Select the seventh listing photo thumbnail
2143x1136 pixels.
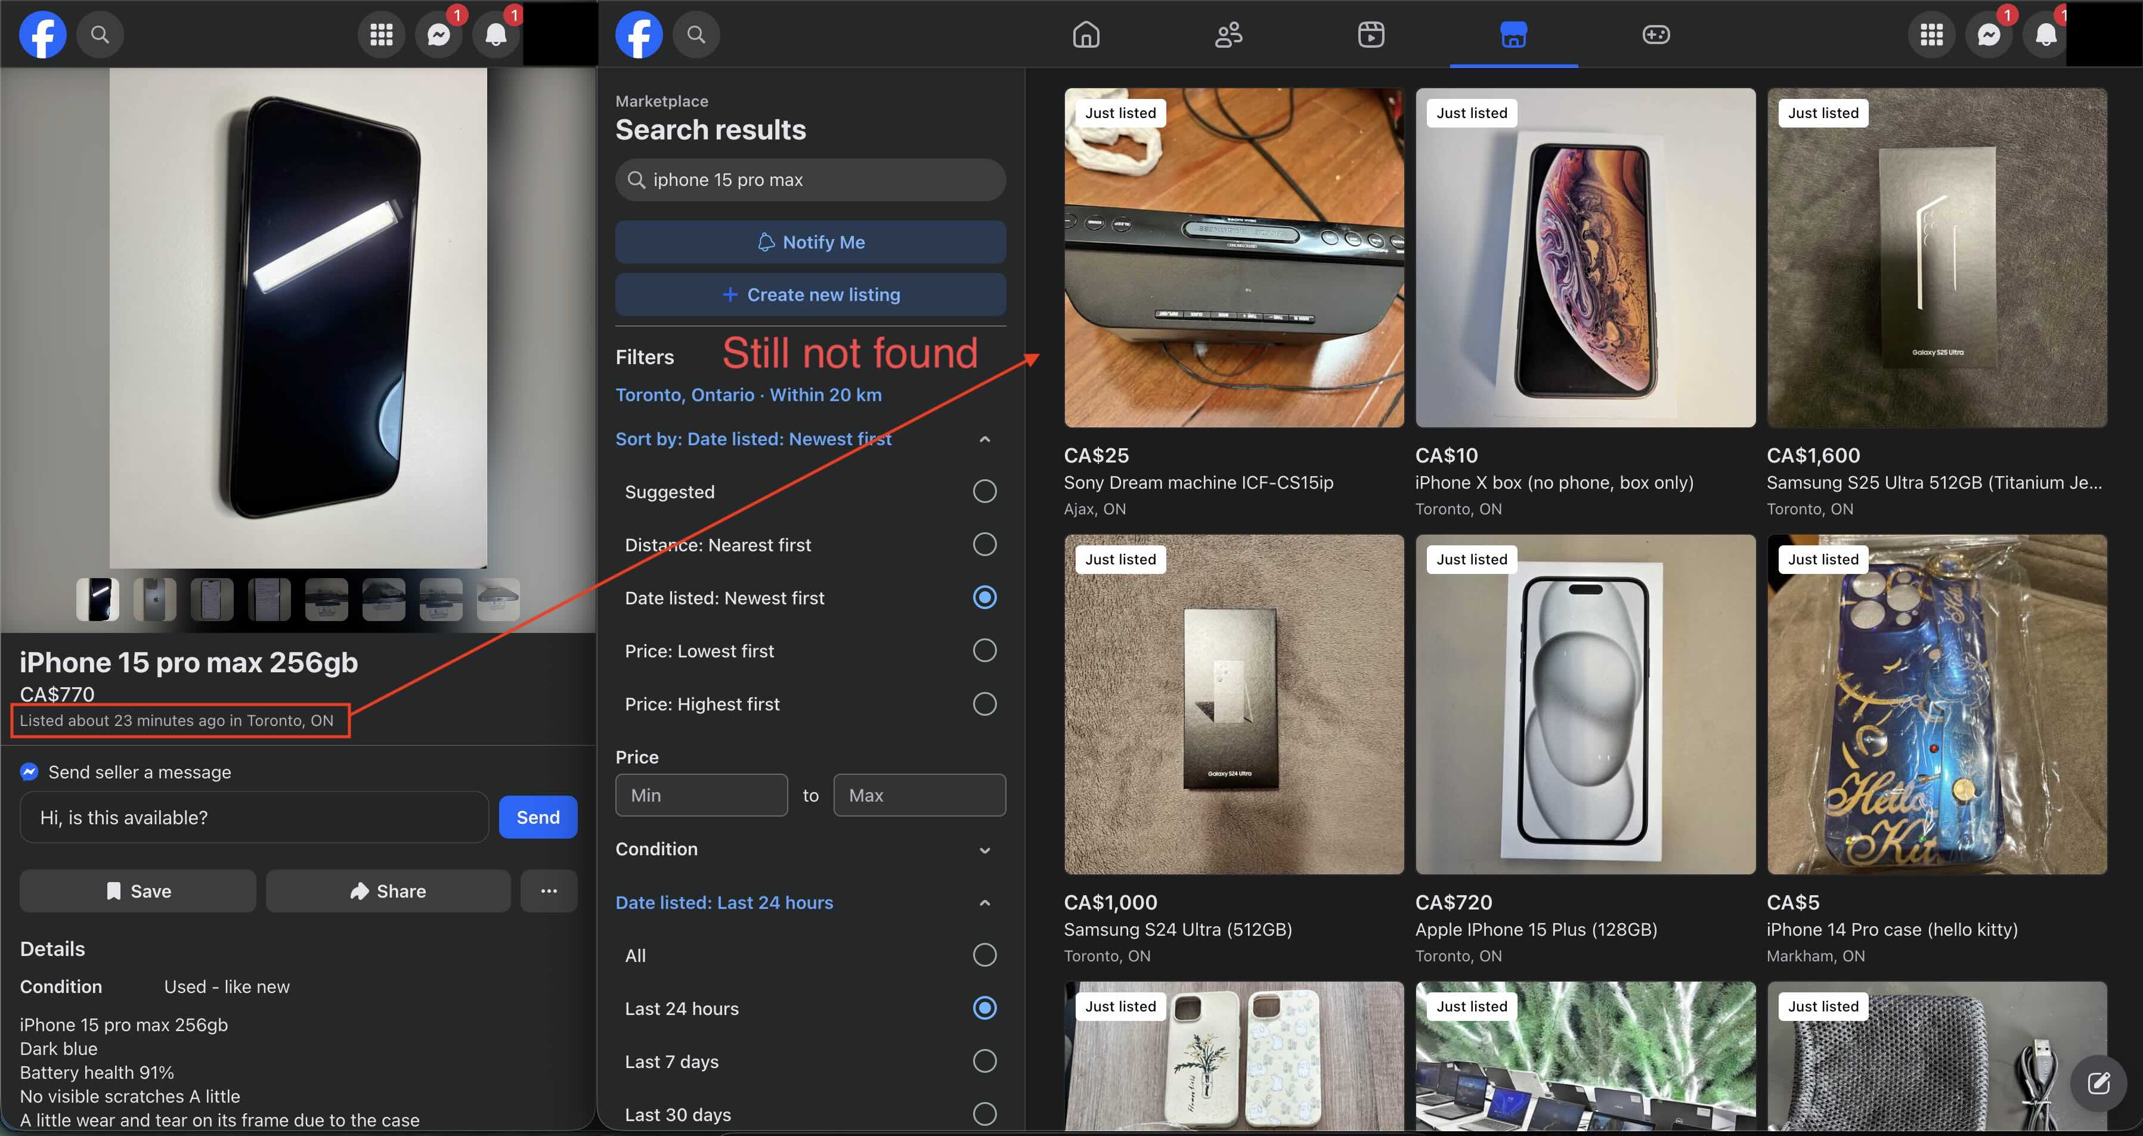pos(441,600)
